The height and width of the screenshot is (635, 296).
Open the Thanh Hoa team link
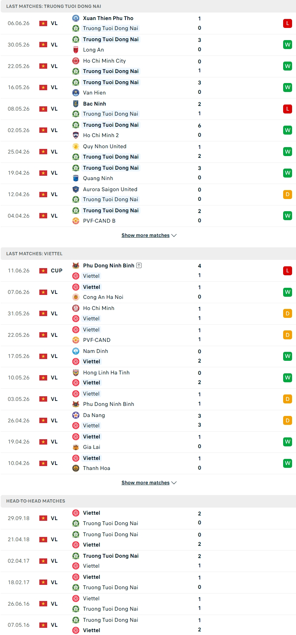(97, 468)
